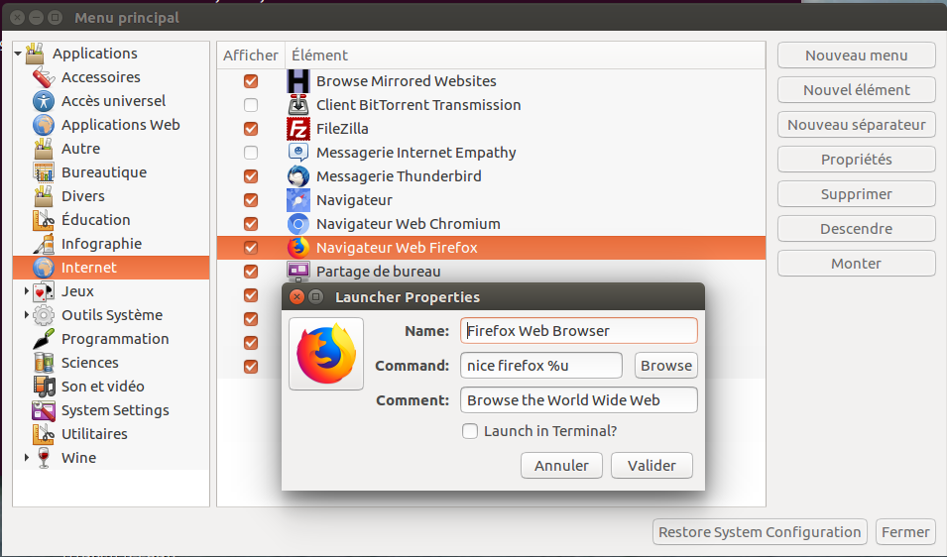The image size is (947, 557).
Task: Click the Supprimer button
Action: coord(857,194)
